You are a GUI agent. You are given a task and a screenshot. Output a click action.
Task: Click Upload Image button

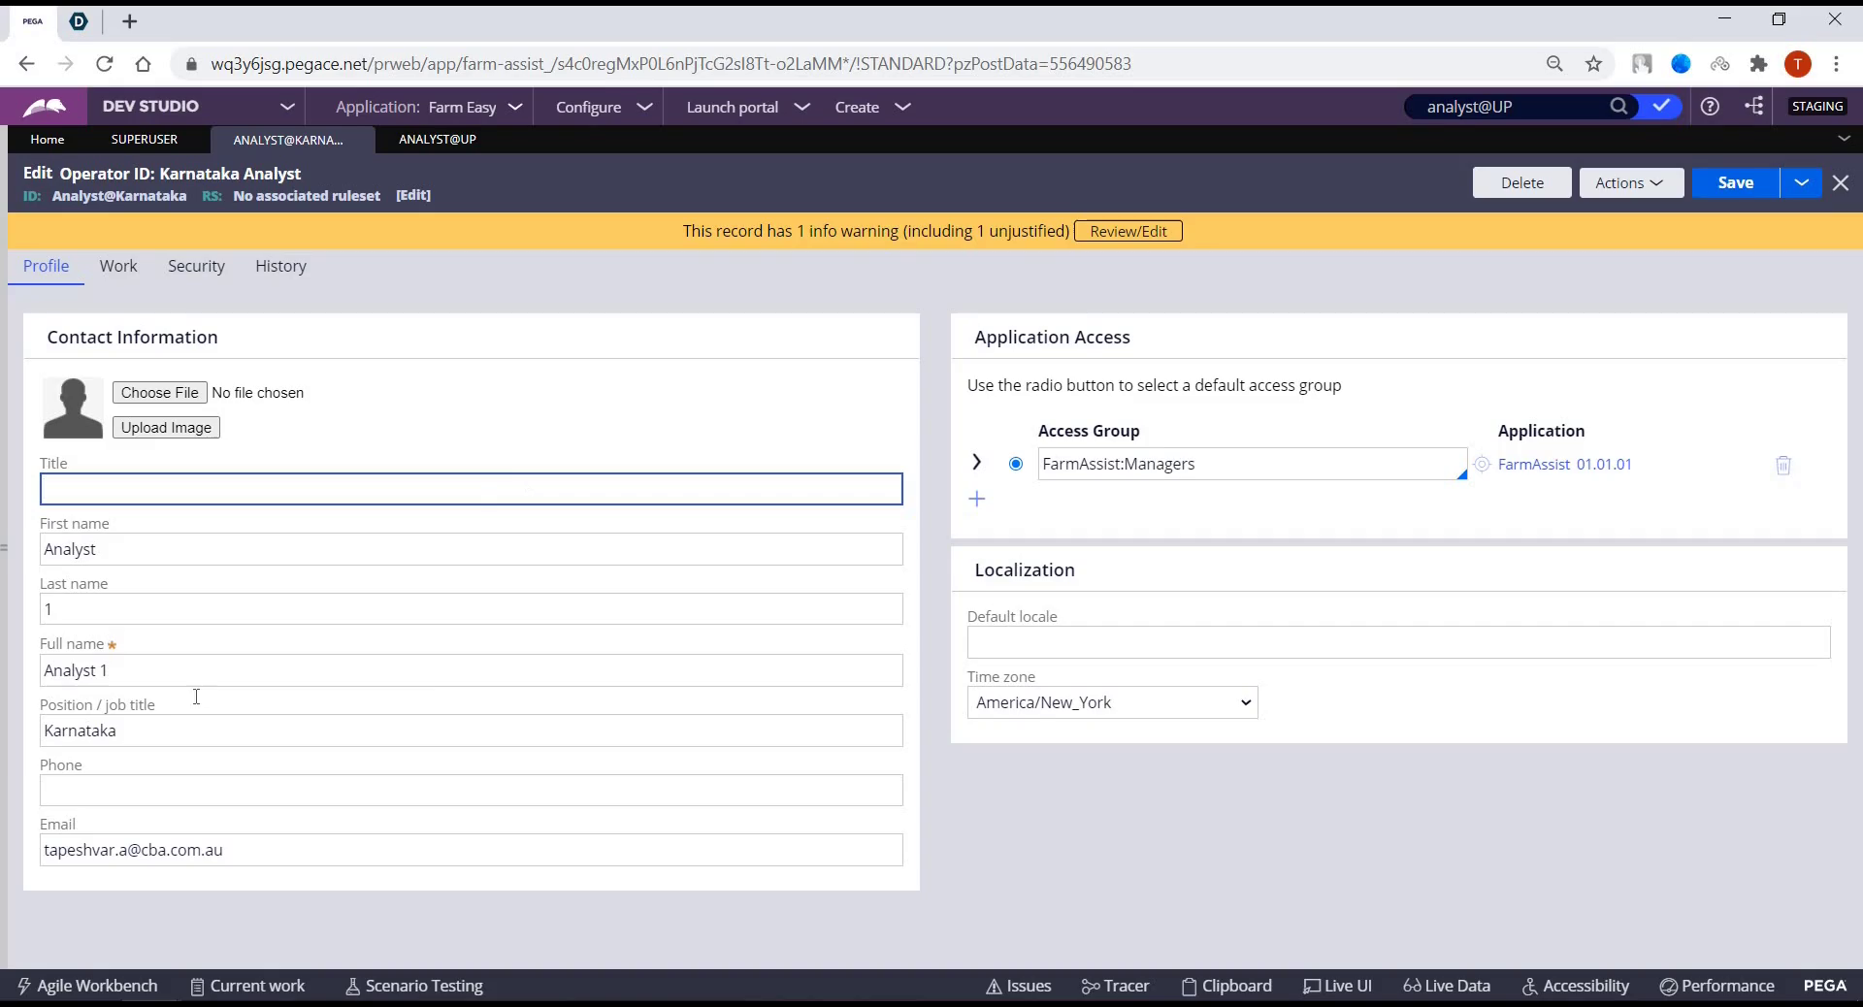[x=166, y=428]
